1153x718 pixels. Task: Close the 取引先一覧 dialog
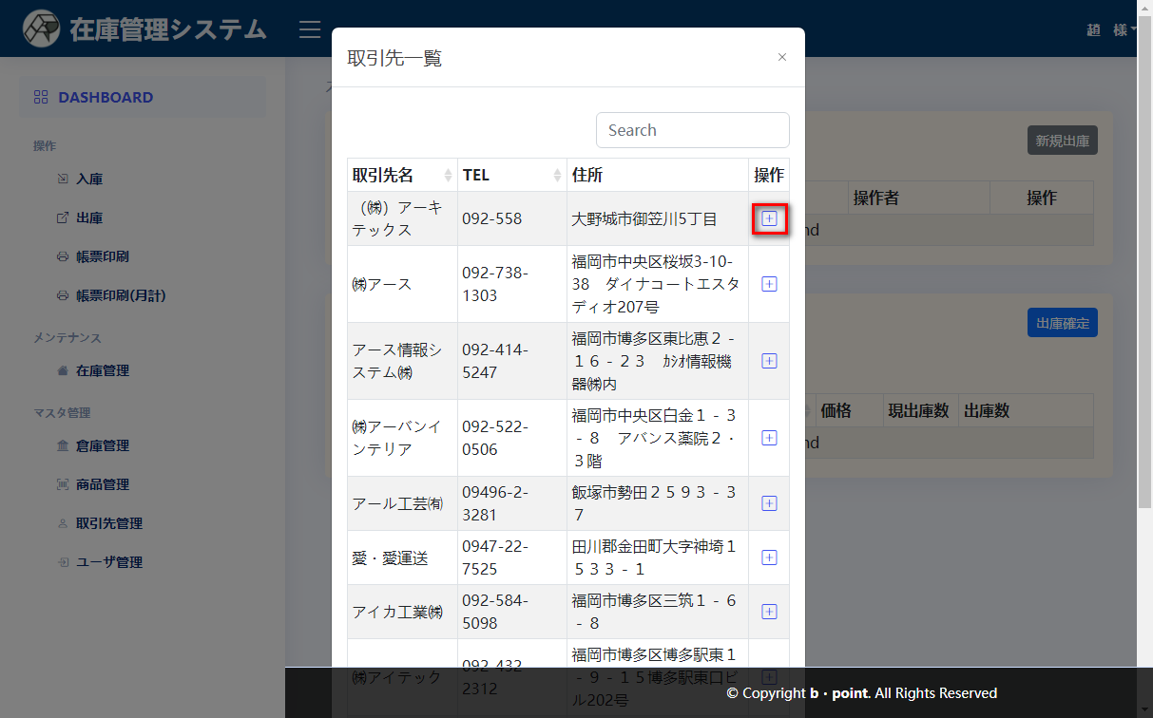pos(781,57)
